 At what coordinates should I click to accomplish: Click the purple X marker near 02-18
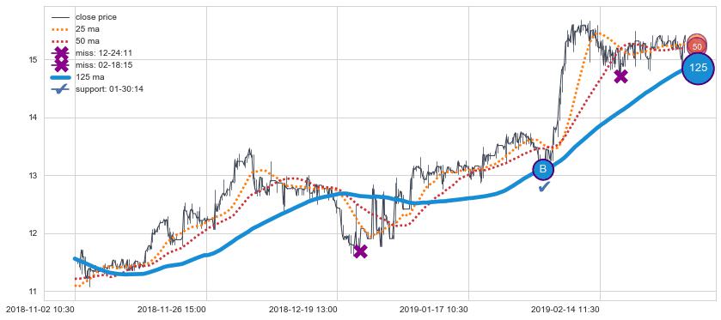click(x=620, y=76)
